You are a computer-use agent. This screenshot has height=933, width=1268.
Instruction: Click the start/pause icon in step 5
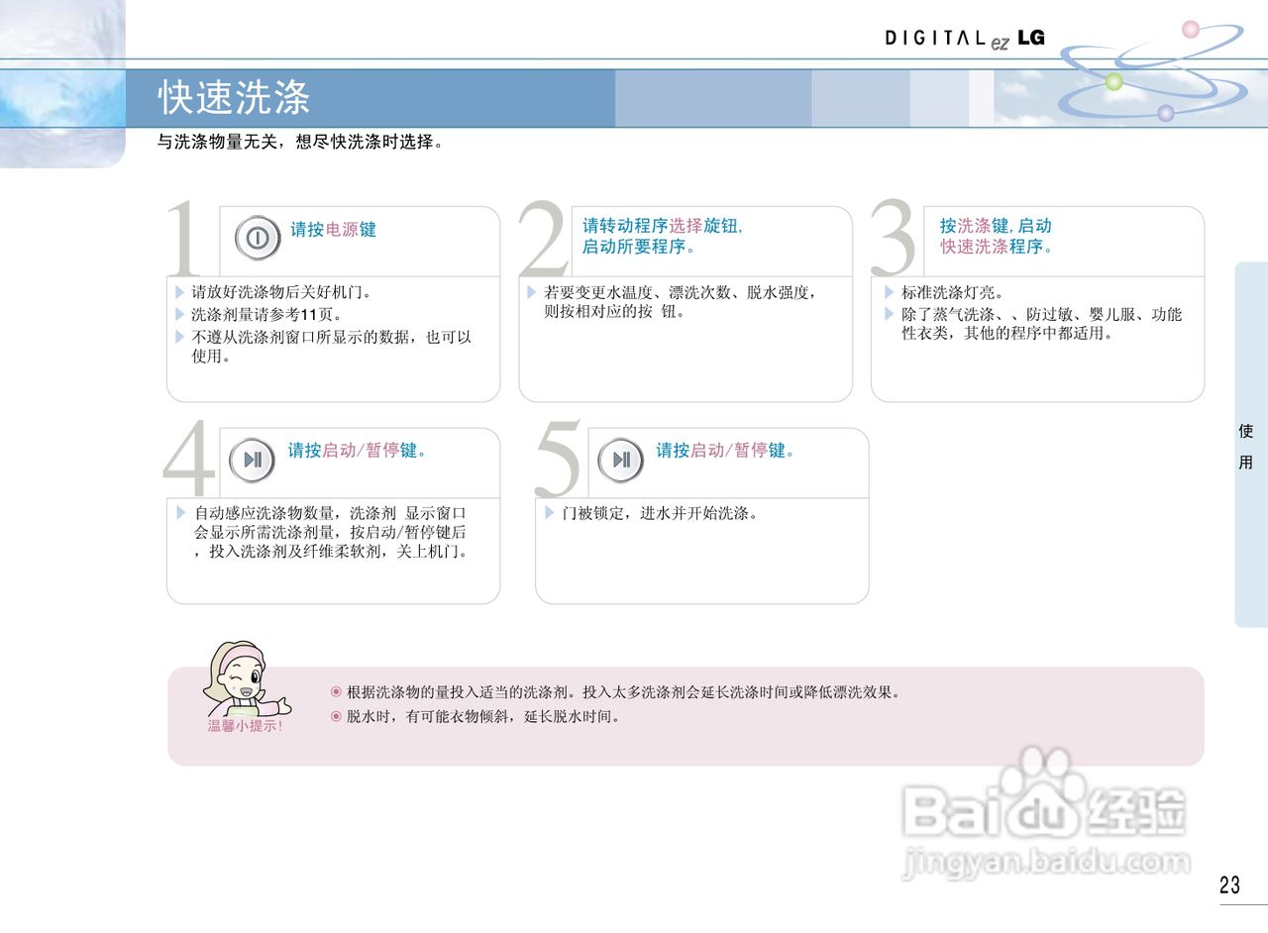(621, 460)
